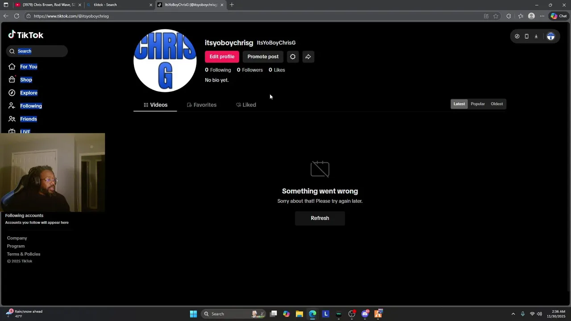Open the Copilot Chat button
Viewport: 571px width, 321px height.
[x=559, y=16]
